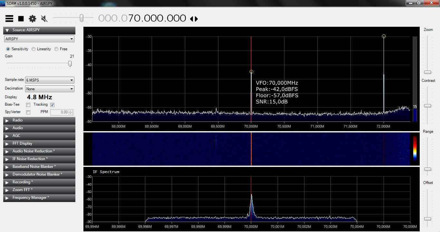
Task: Click the Peak:-42,0dBFS readout text
Action: (x=277, y=89)
